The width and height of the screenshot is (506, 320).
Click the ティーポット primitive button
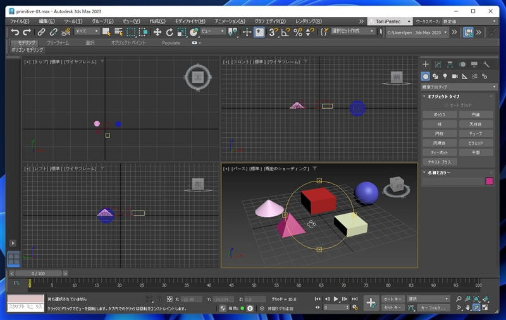pos(440,152)
